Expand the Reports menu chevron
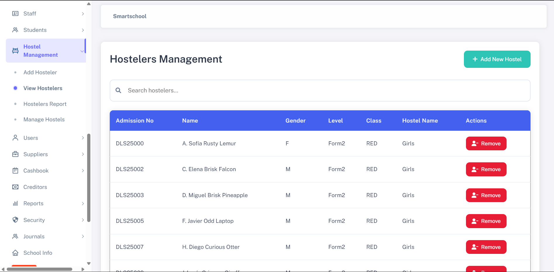554x272 pixels. [83, 204]
